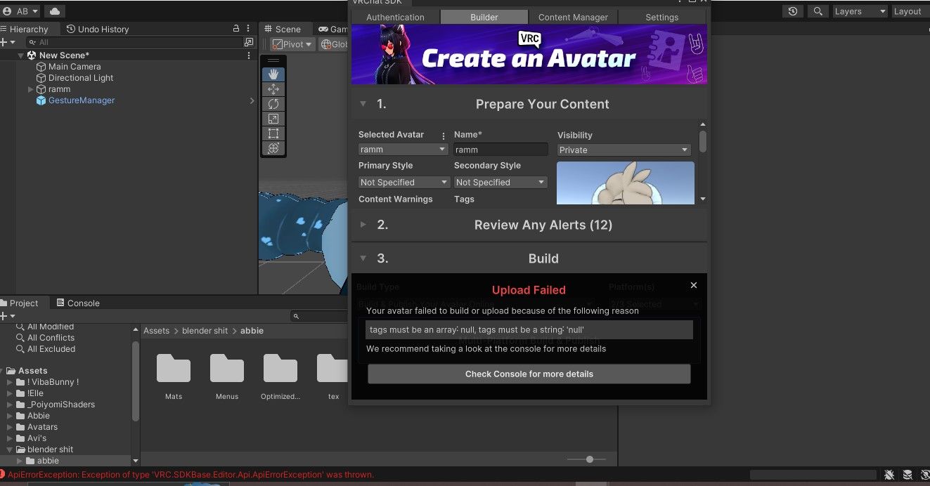The image size is (930, 486).
Task: Click the upload error message text field
Action: tap(529, 329)
